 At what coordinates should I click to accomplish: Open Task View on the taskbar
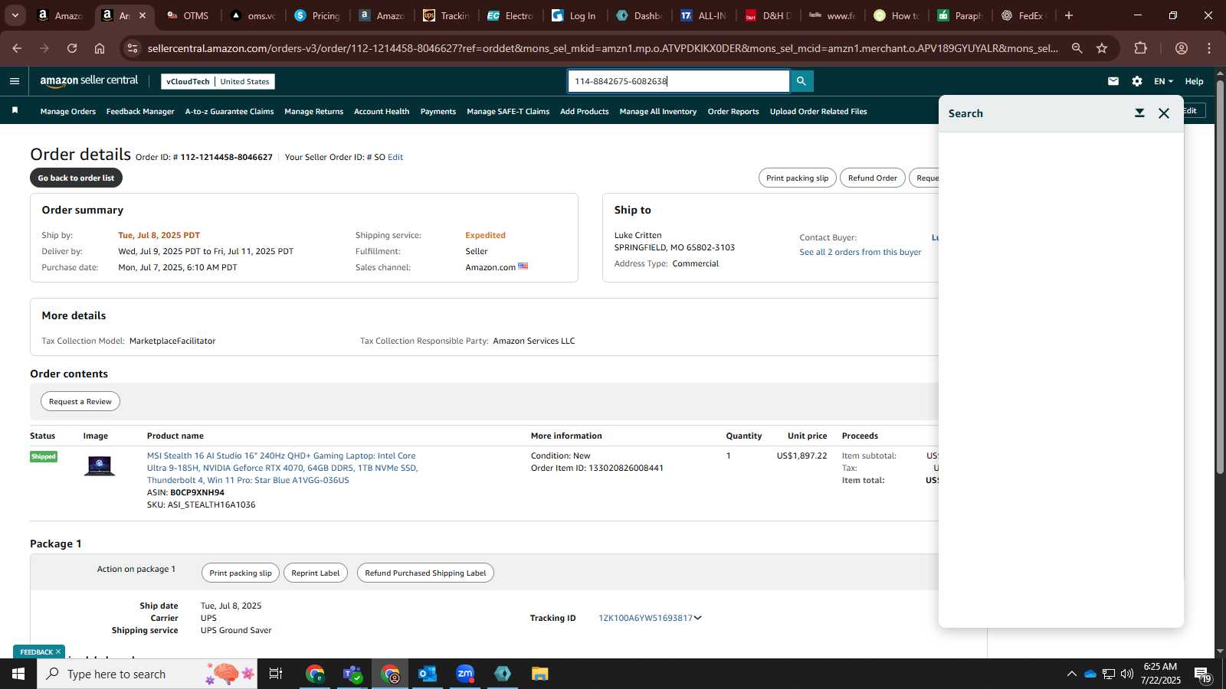[x=276, y=674]
